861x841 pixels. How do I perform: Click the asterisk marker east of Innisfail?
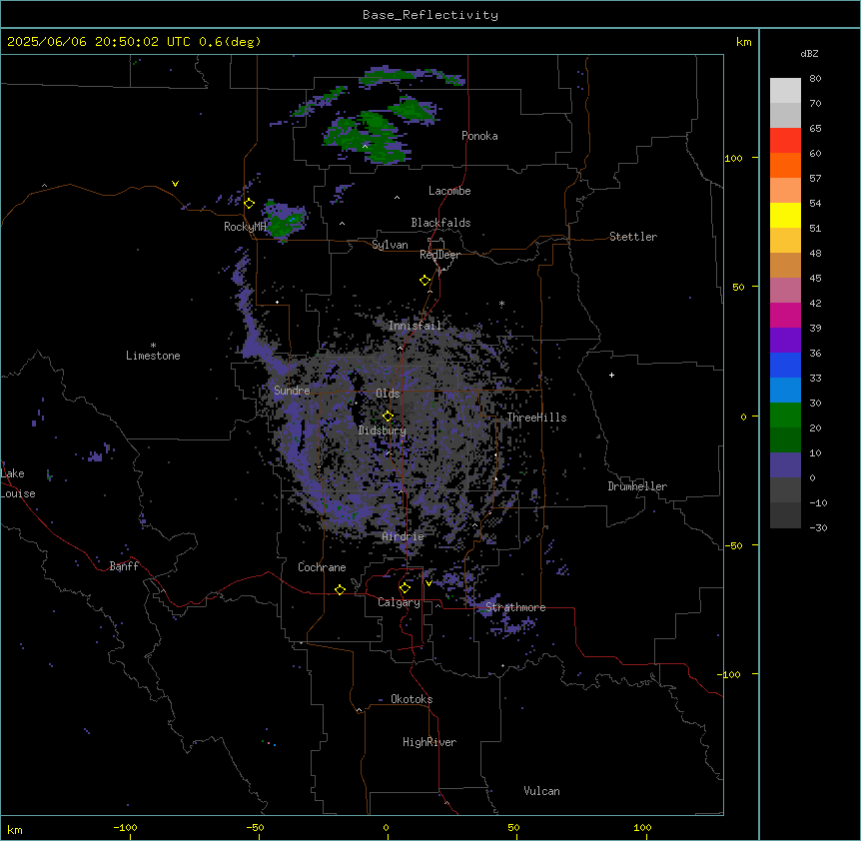[x=501, y=303]
